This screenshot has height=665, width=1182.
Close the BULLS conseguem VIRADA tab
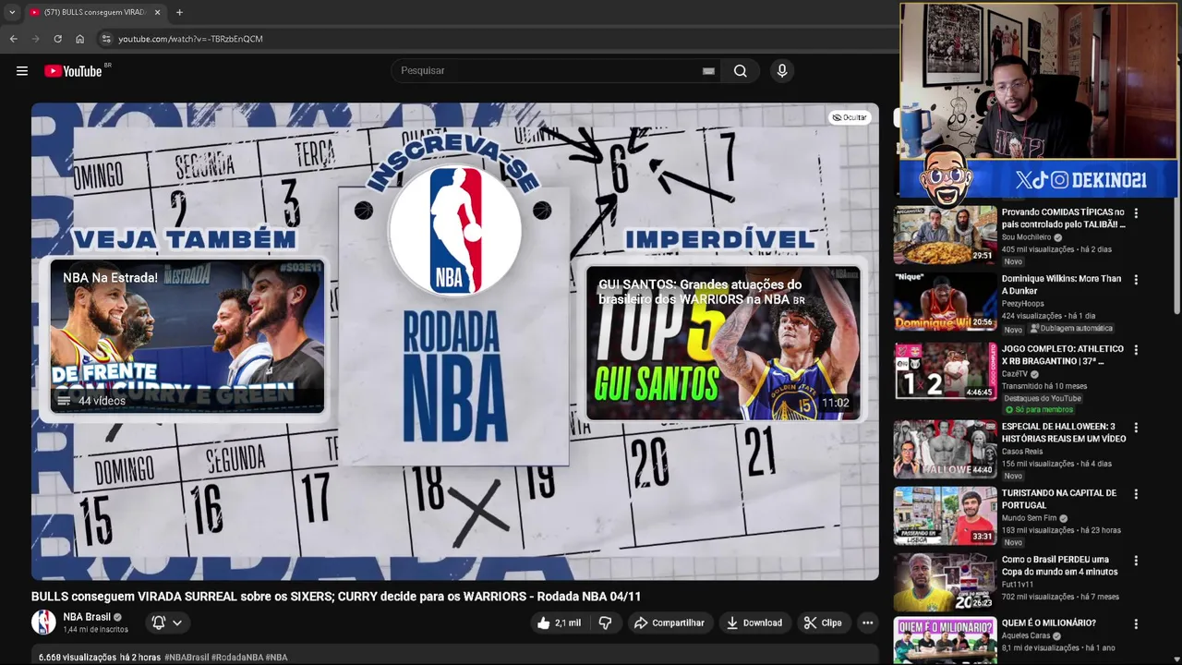pos(157,12)
